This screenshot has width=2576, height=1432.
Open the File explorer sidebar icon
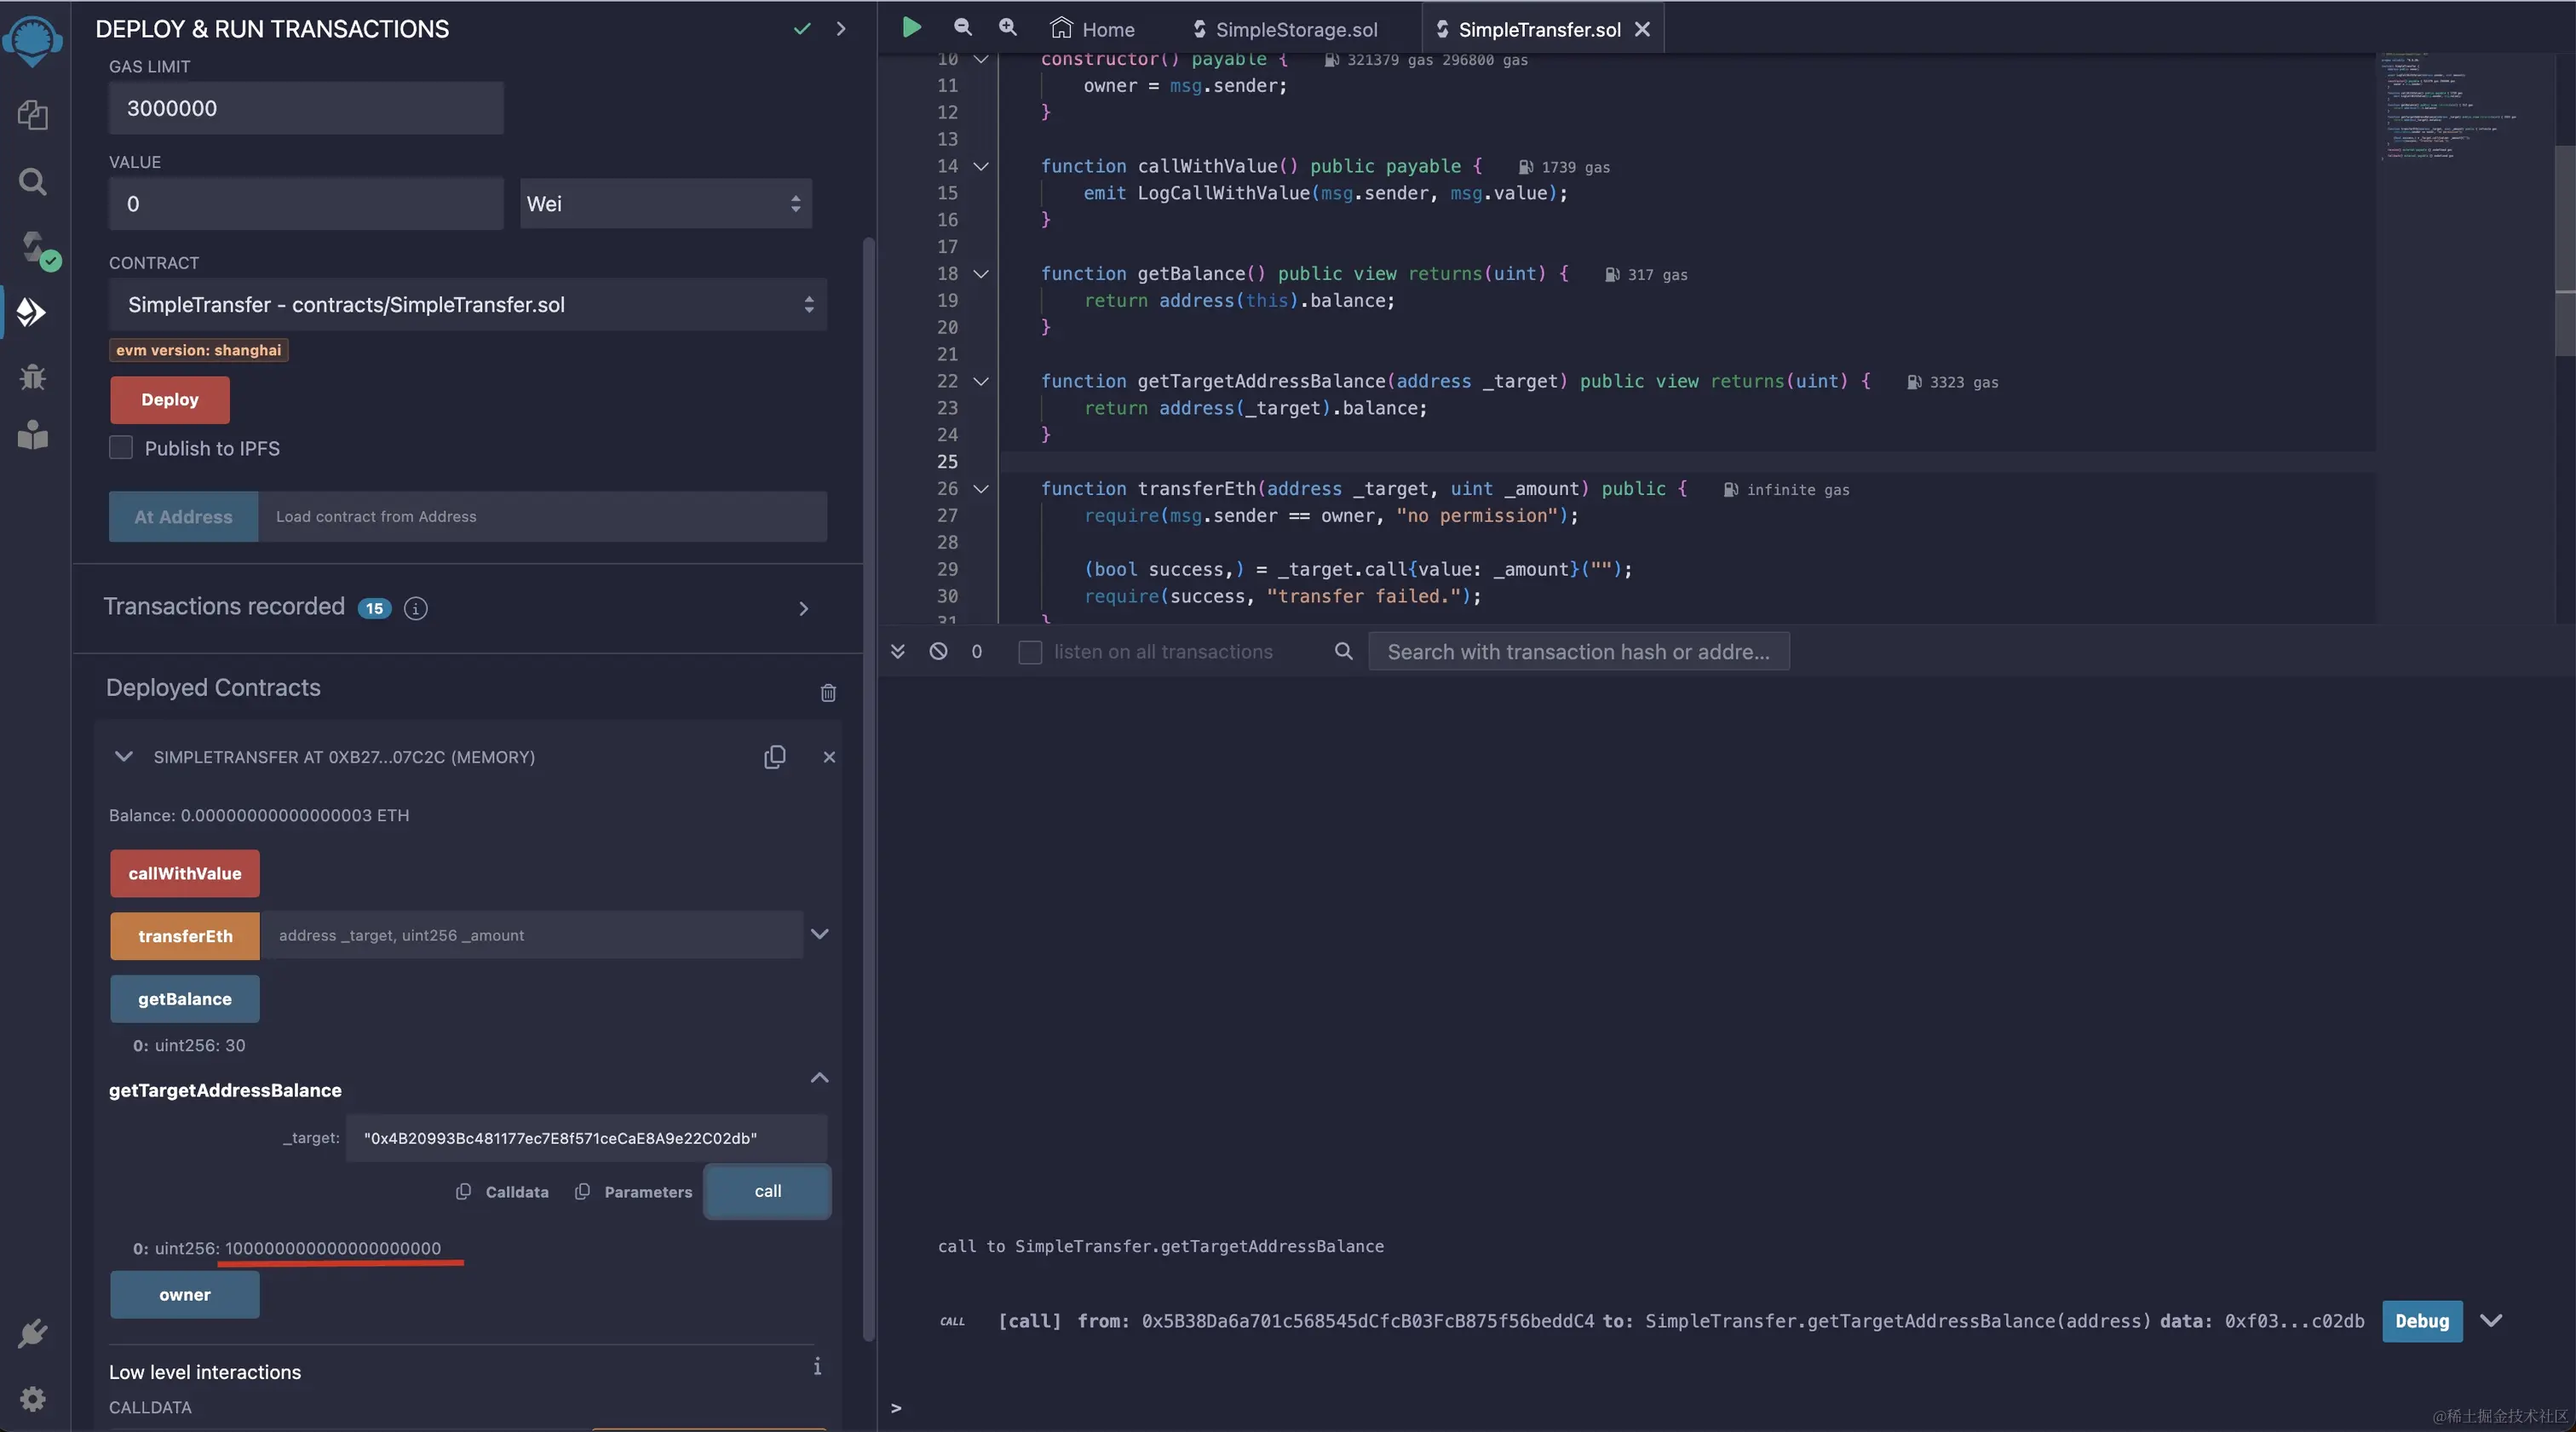(33, 115)
